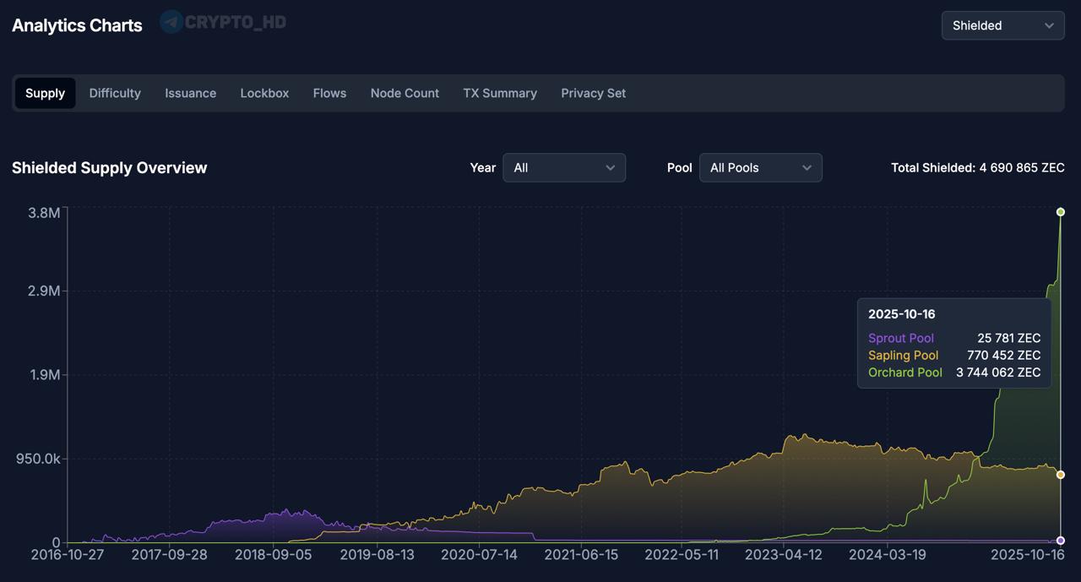This screenshot has width=1081, height=582.
Task: Switch to the Difficulty tab
Action: pyautogui.click(x=115, y=93)
